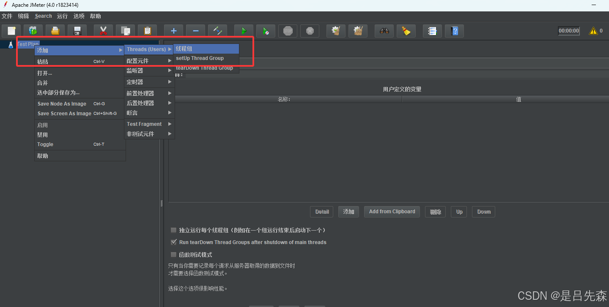Expand the Test Fragment submenu
The image size is (609, 307).
click(149, 124)
